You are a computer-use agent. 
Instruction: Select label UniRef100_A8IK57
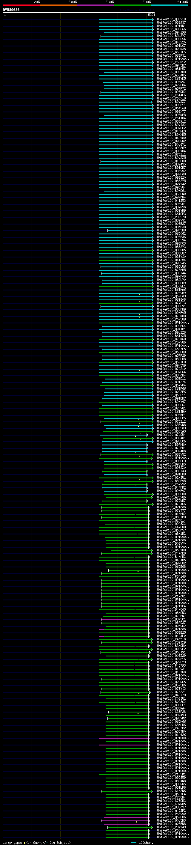click(x=171, y=69)
